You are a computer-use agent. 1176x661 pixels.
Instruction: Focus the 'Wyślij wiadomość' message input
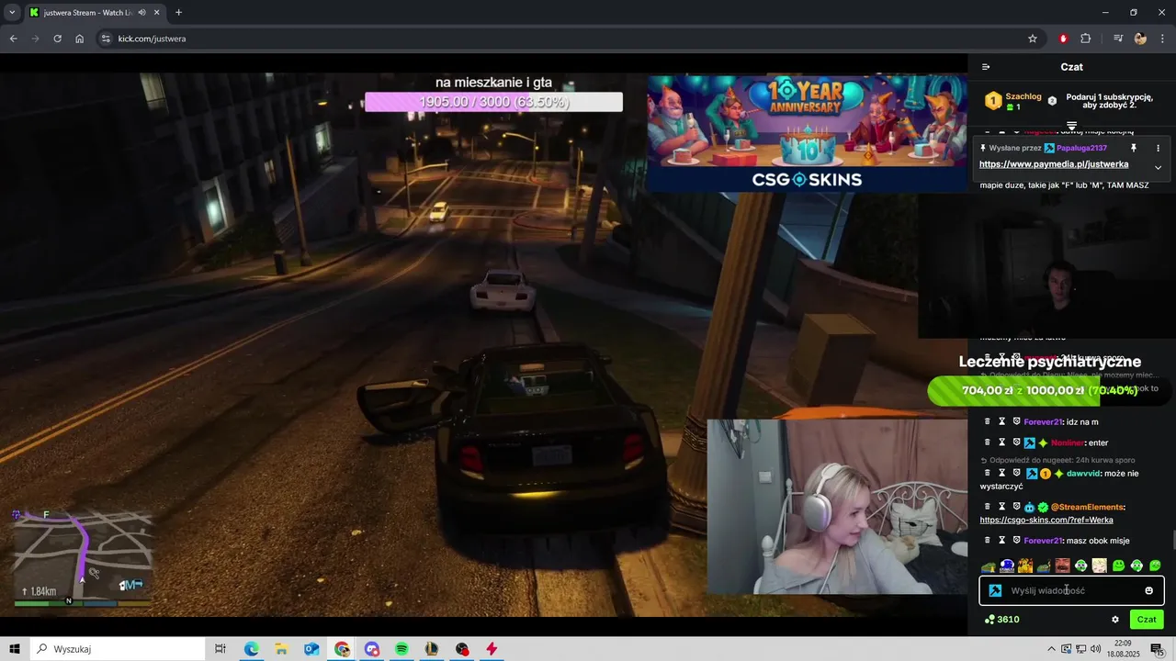click(1071, 590)
